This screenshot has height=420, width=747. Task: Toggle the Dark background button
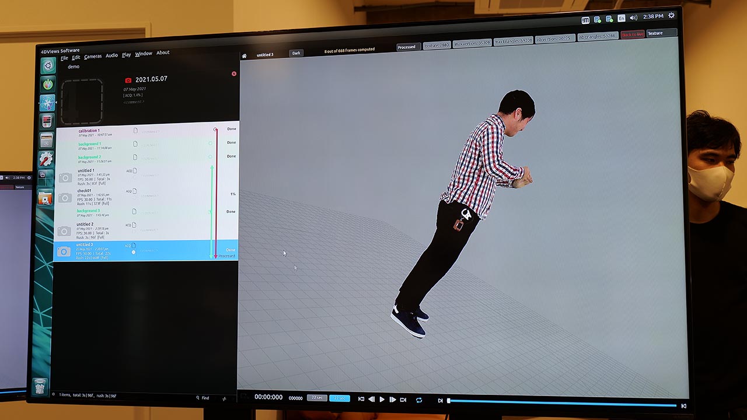coord(296,53)
